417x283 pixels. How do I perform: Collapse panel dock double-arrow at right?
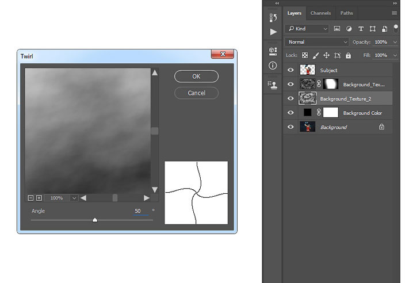coord(395,3)
